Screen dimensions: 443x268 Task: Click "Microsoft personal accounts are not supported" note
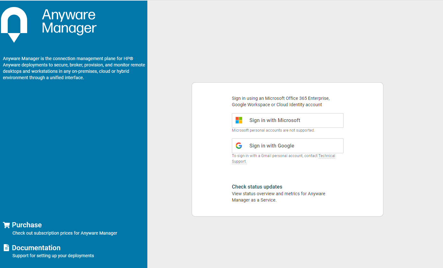tap(273, 130)
